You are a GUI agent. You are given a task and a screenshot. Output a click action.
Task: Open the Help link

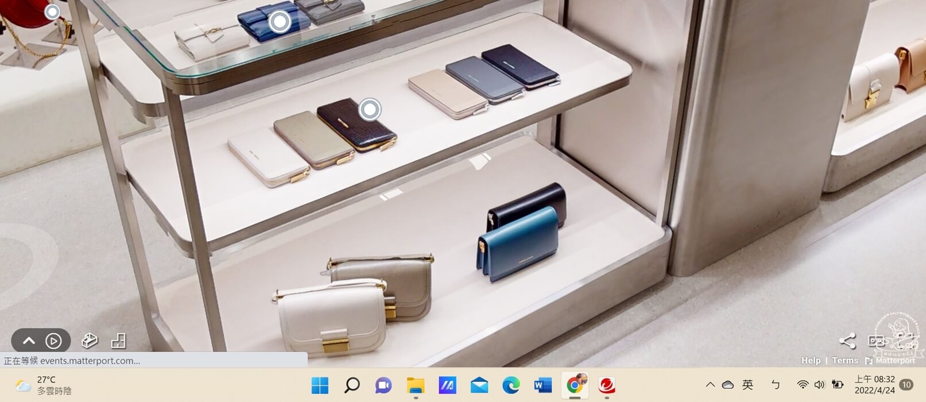click(x=811, y=361)
